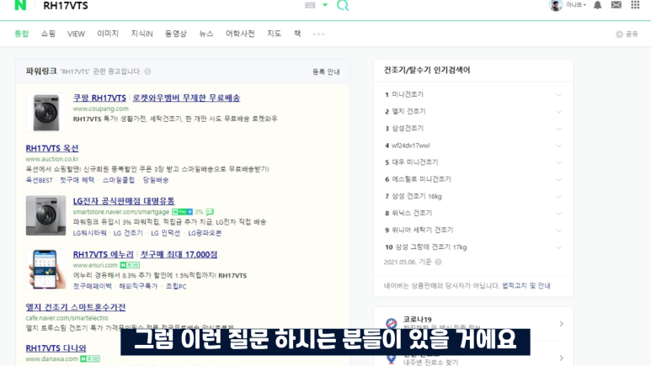Click the 파워링크 info icon

148,72
